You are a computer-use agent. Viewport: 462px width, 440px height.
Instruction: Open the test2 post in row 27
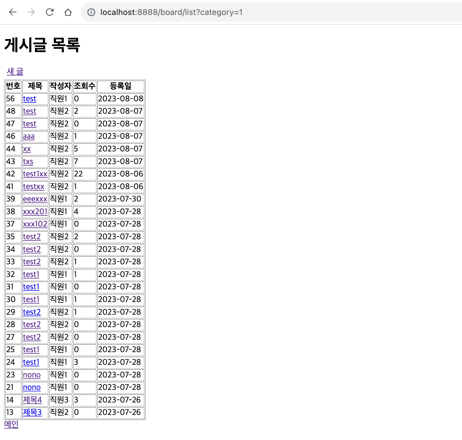(x=32, y=337)
